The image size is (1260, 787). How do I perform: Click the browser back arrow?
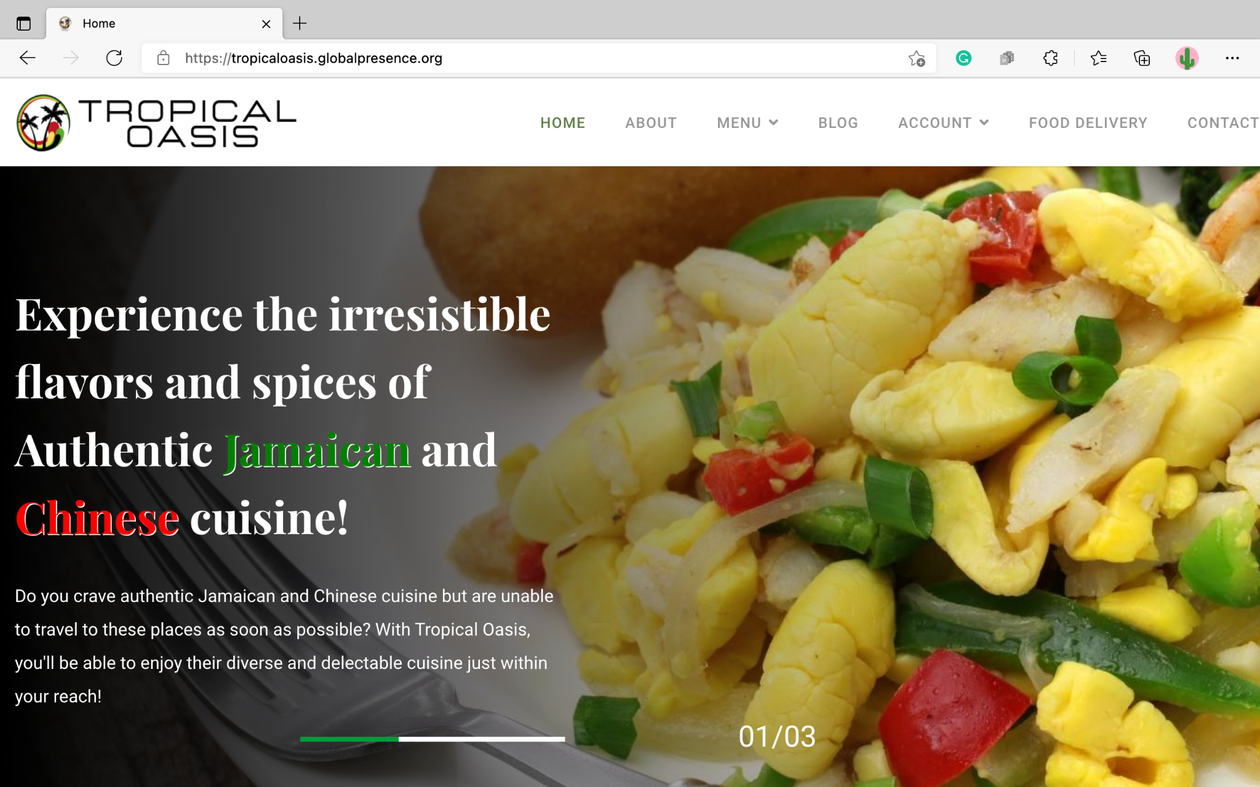pos(28,58)
